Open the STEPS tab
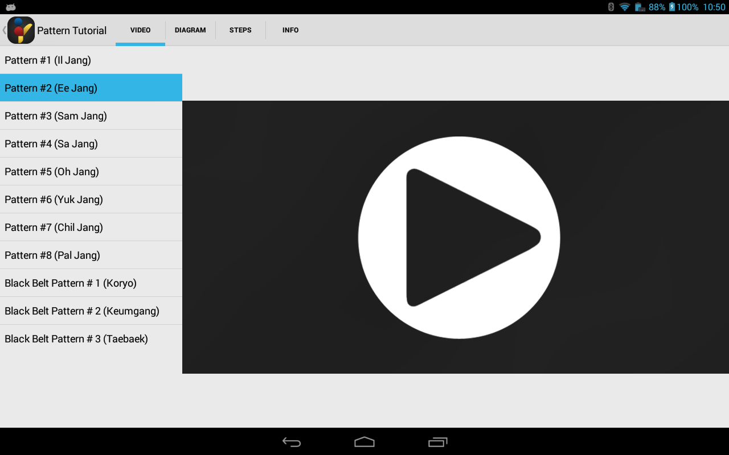Viewport: 729px width, 455px height. click(240, 30)
